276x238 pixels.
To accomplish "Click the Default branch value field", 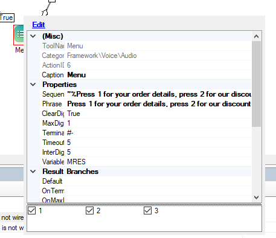I will [x=158, y=181].
